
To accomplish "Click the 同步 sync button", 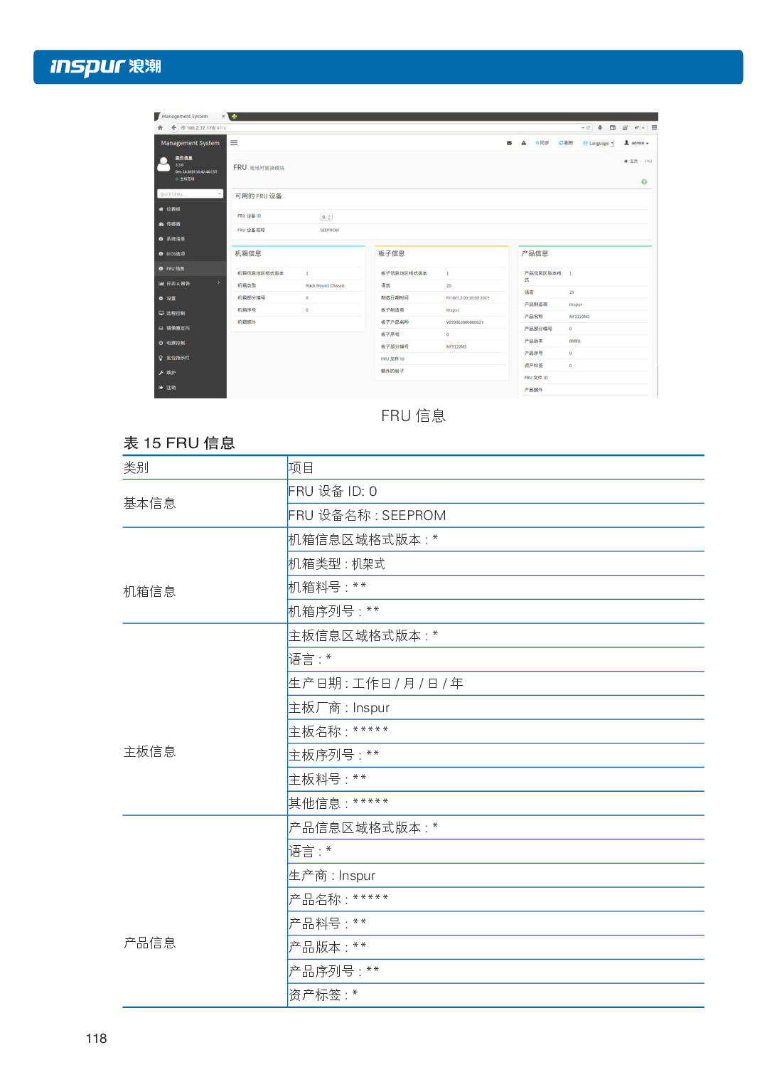I will (x=542, y=143).
